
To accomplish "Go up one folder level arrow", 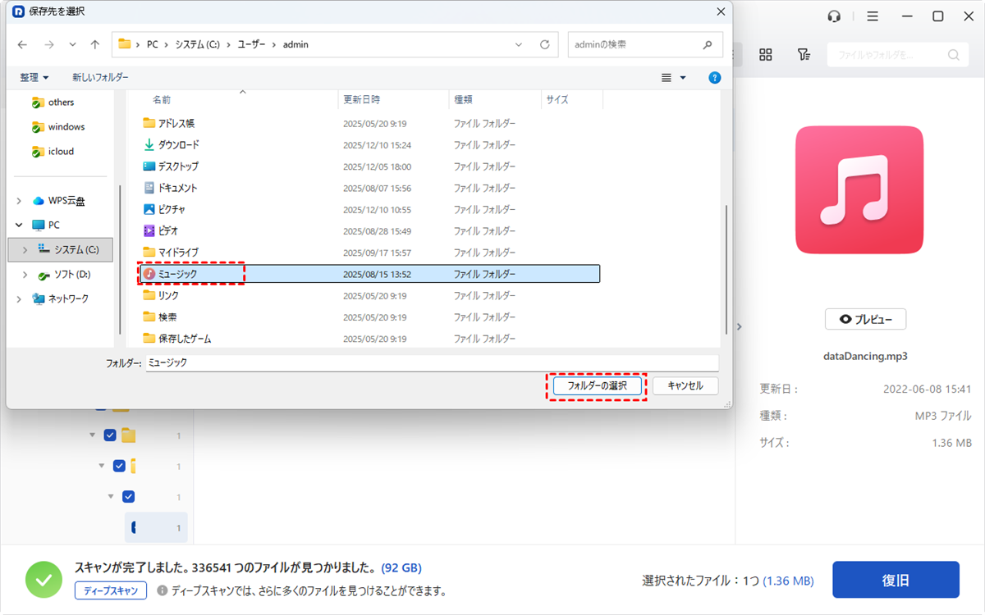I will (x=95, y=44).
